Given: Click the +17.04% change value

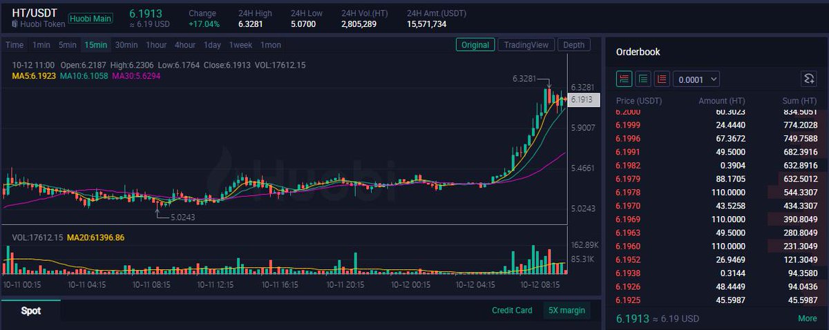Looking at the screenshot, I should (x=204, y=24).
